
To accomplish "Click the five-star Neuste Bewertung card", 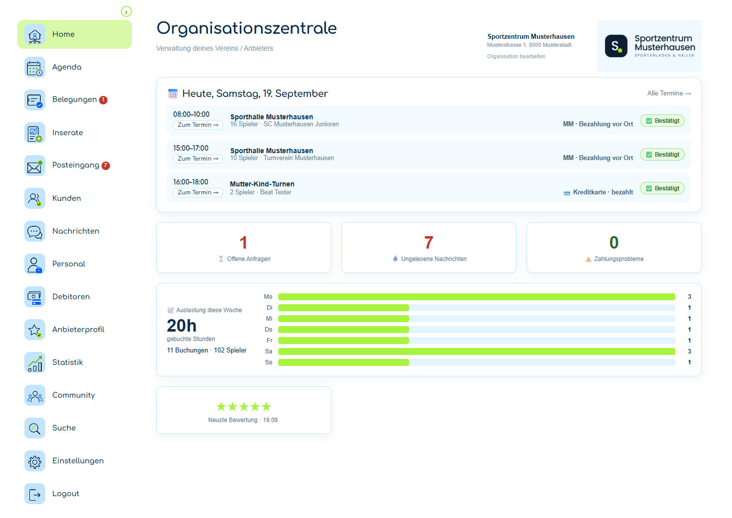I will click(x=244, y=410).
